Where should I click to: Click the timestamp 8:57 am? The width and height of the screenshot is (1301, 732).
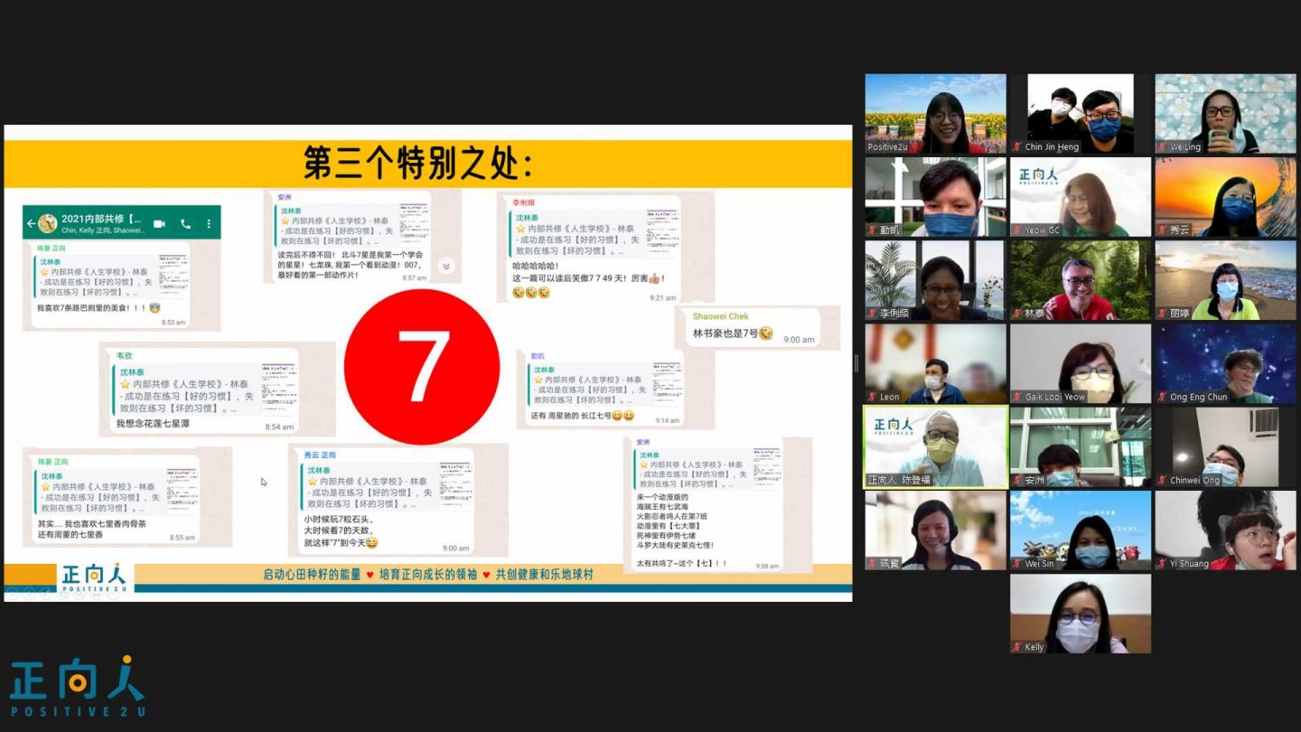[415, 278]
